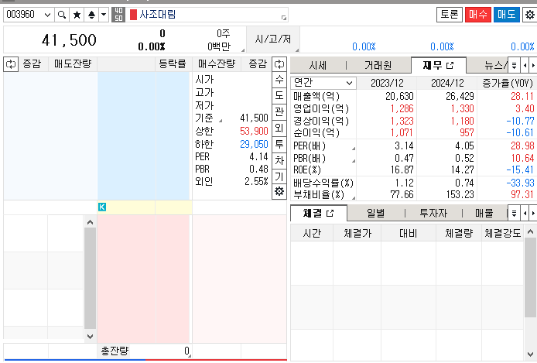The image size is (537, 363).
Task: Click the 증가율(YOY) column header
Action: [507, 83]
